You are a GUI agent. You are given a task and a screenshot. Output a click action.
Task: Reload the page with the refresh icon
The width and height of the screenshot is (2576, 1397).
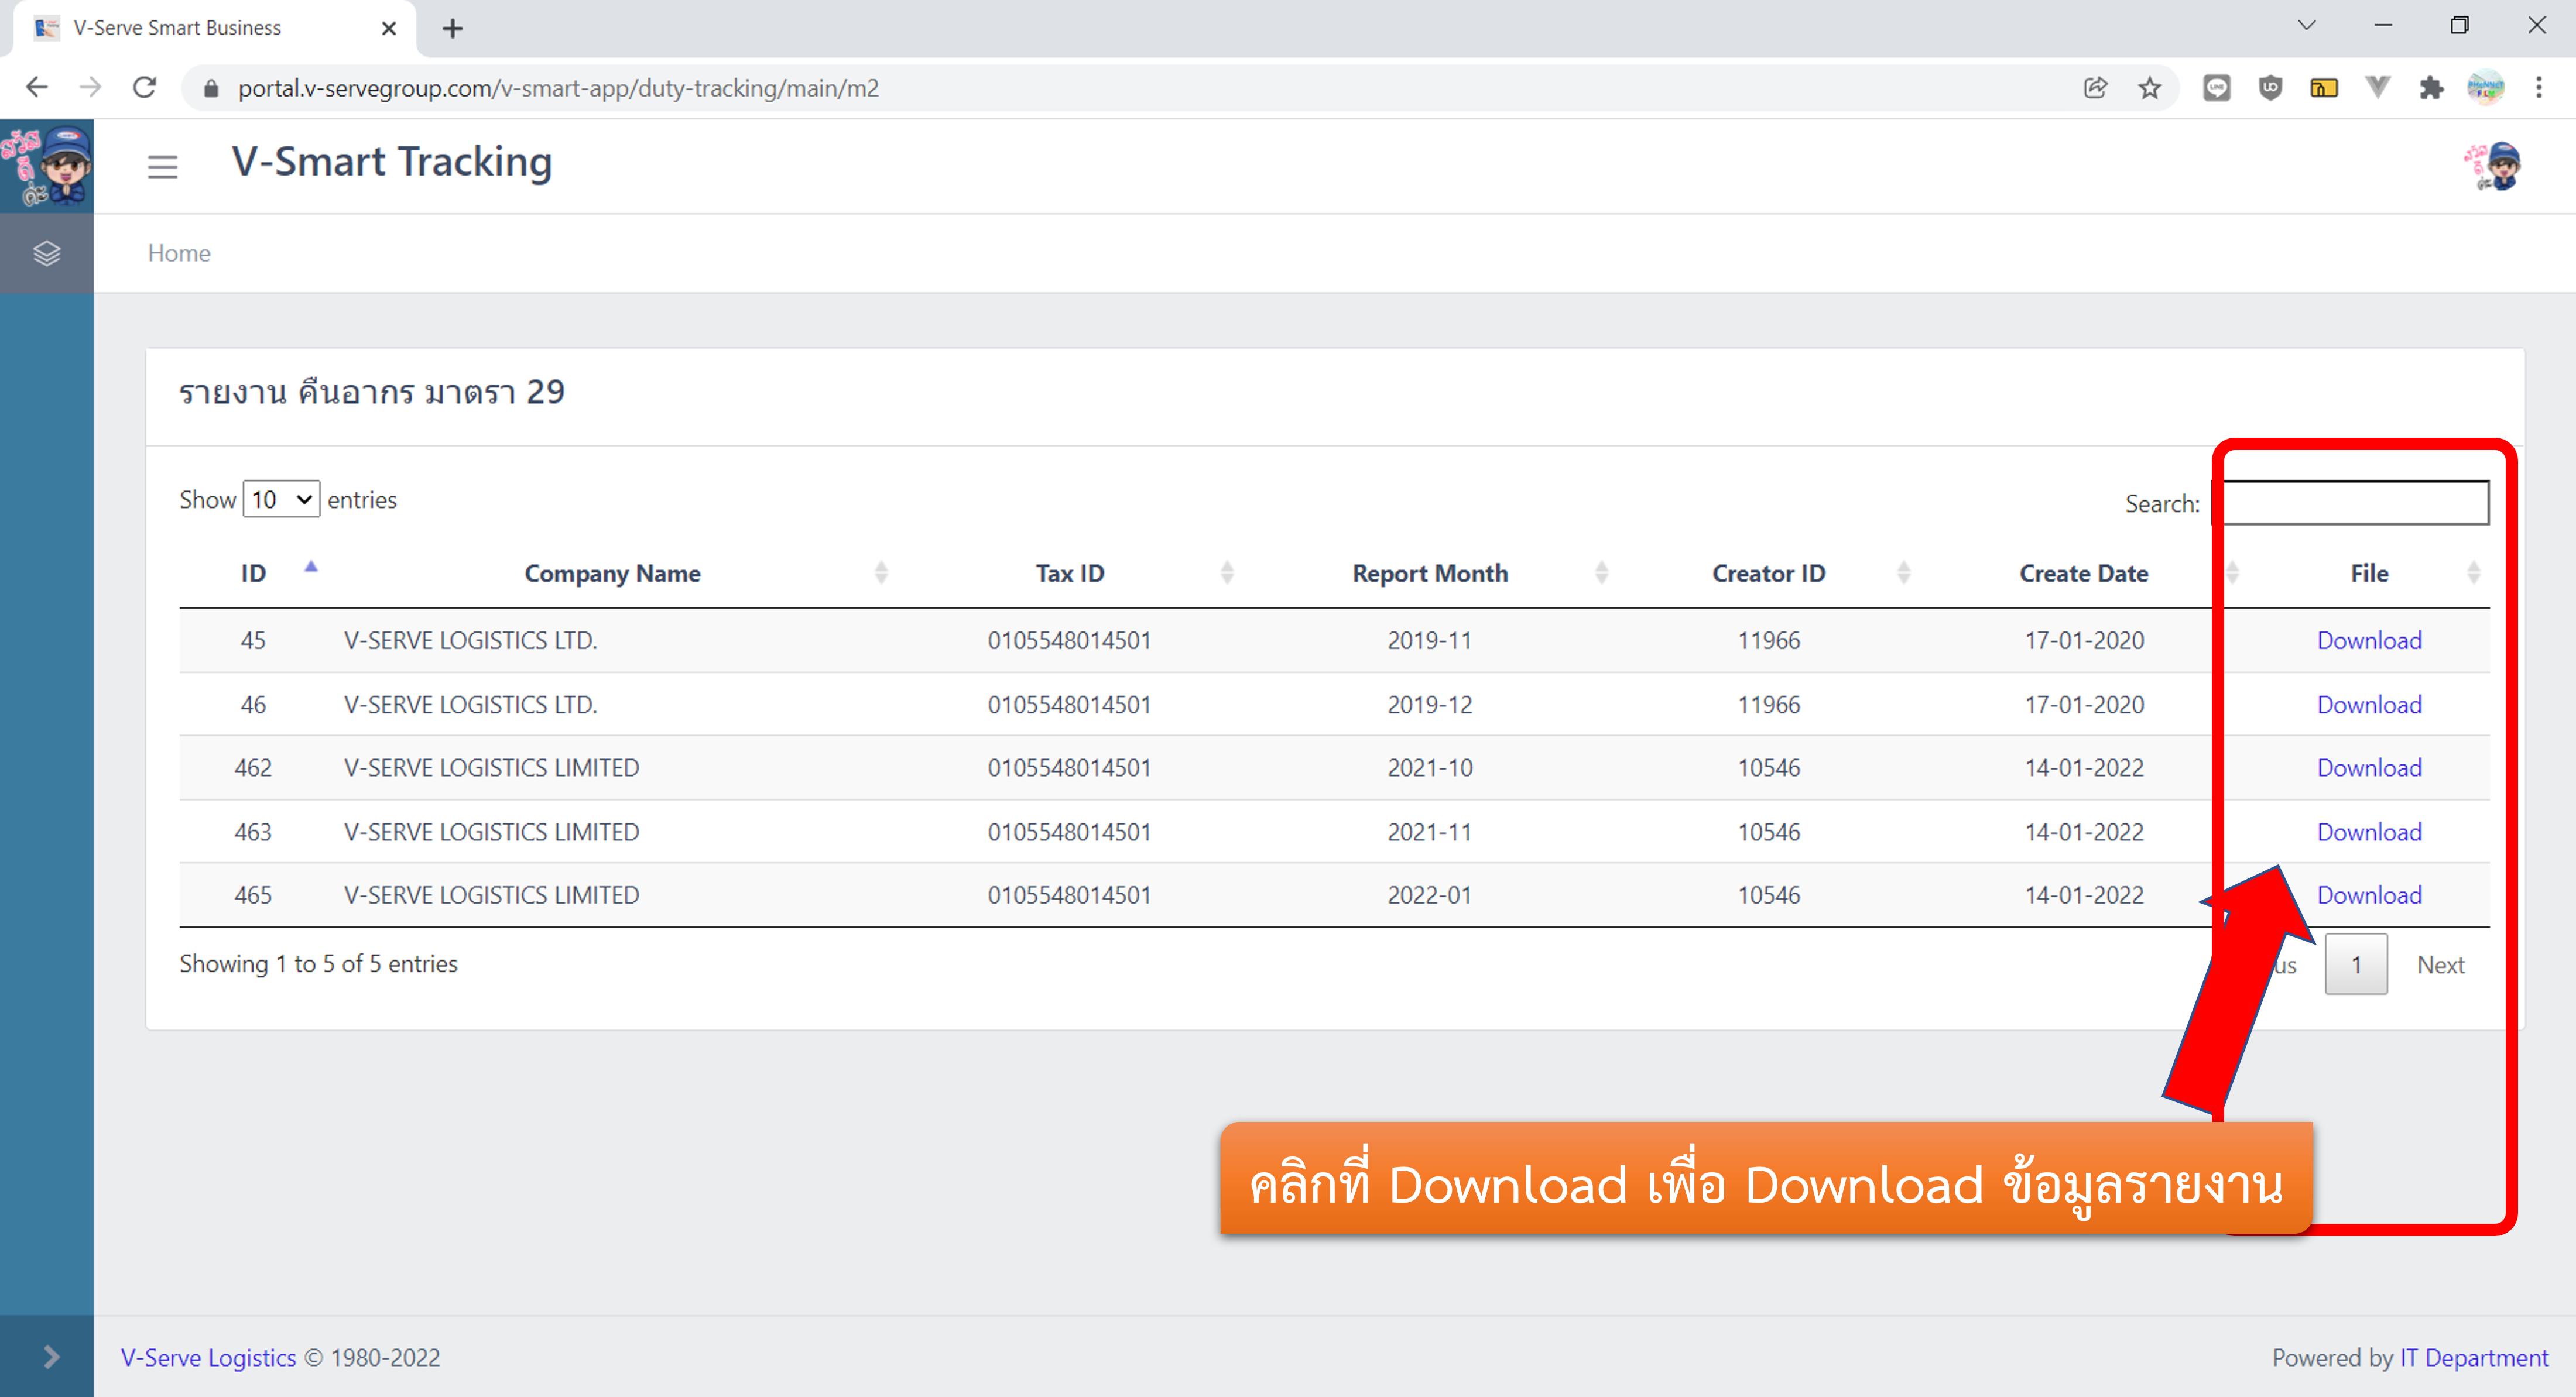tap(145, 88)
